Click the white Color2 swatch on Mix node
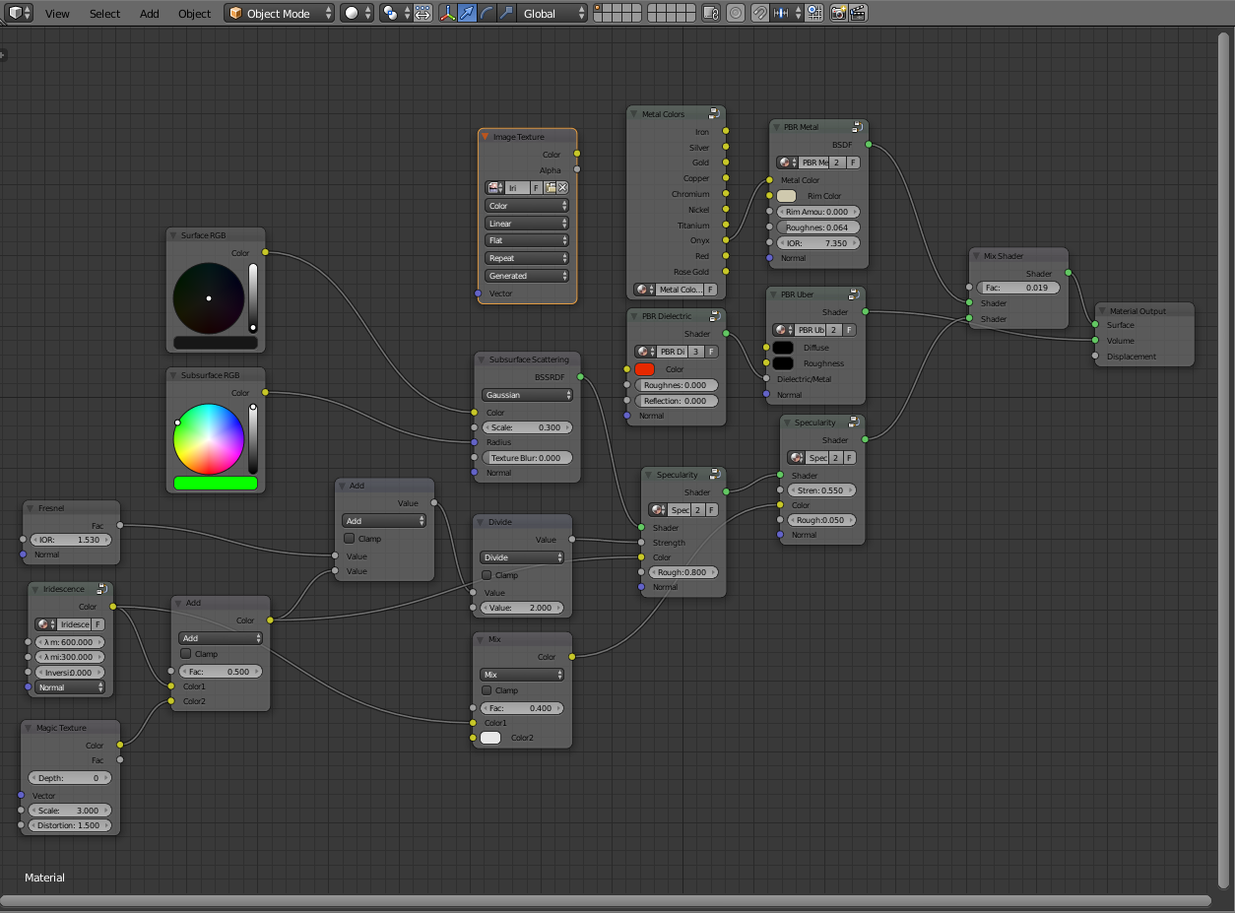 coord(489,738)
